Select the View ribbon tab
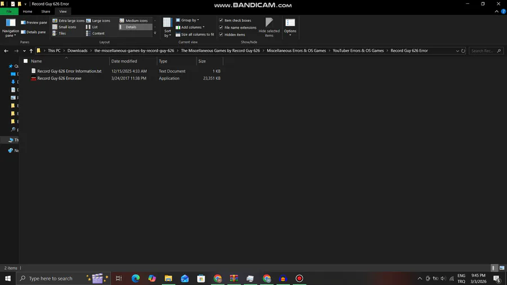 (x=63, y=11)
